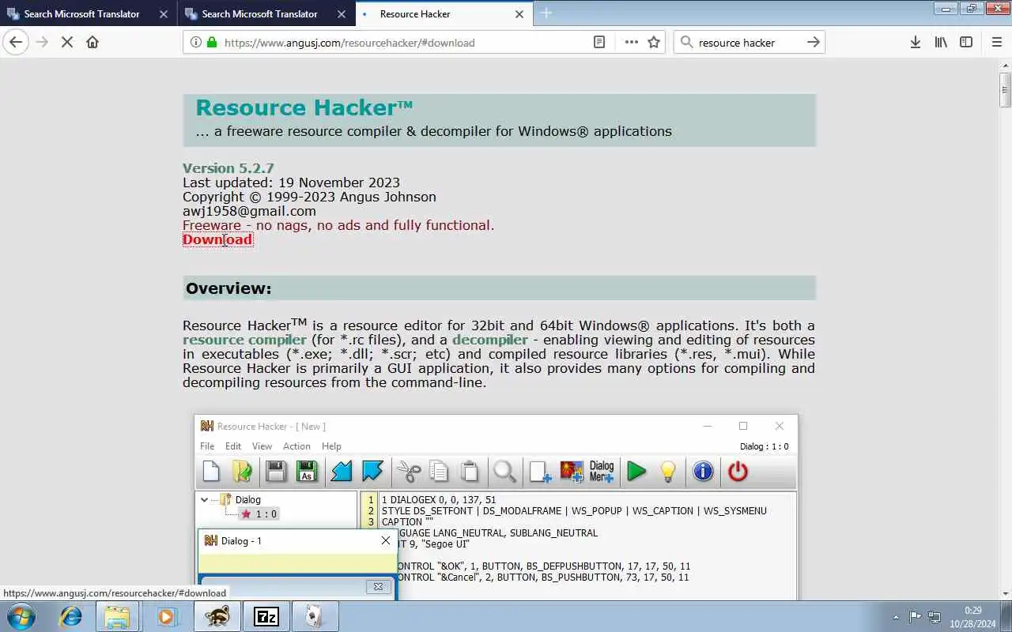The image size is (1012, 632).
Task: Click the Resource Hacker screenshot image
Action: 496,506
